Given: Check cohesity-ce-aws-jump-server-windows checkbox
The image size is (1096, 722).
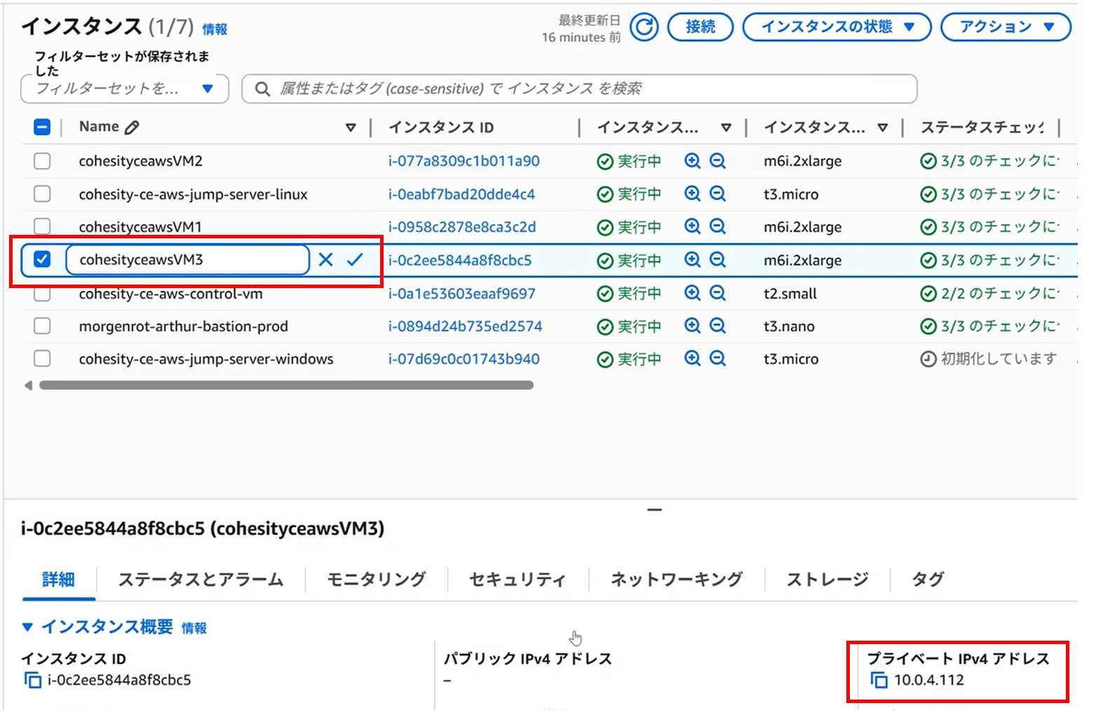Looking at the screenshot, I should click(42, 359).
